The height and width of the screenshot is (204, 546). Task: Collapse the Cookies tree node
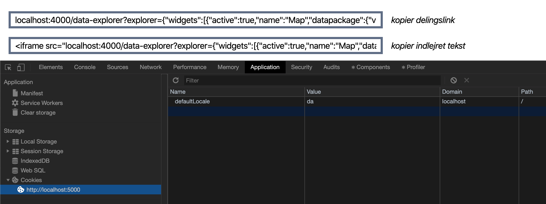point(8,180)
